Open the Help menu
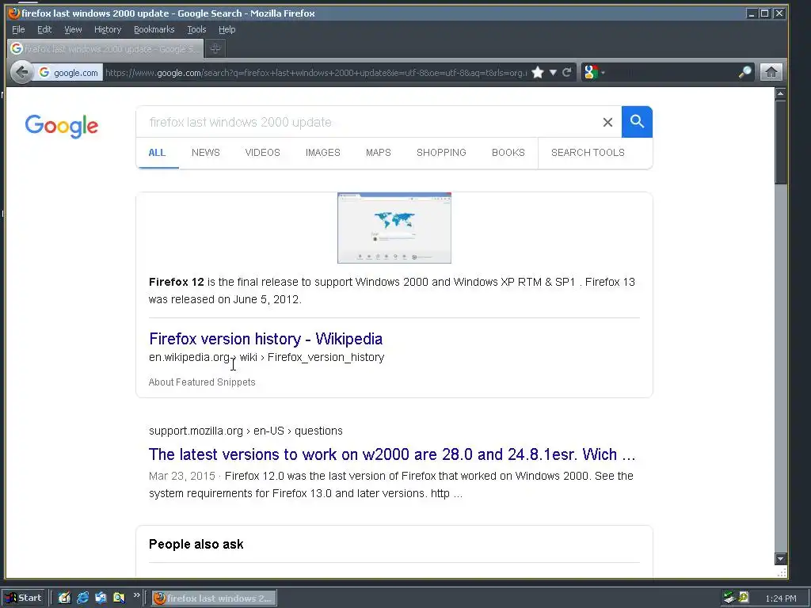This screenshot has width=811, height=608. coord(227,29)
